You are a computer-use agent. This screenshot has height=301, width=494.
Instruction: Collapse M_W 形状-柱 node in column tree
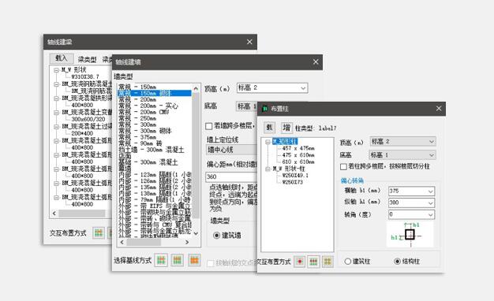click(268, 169)
